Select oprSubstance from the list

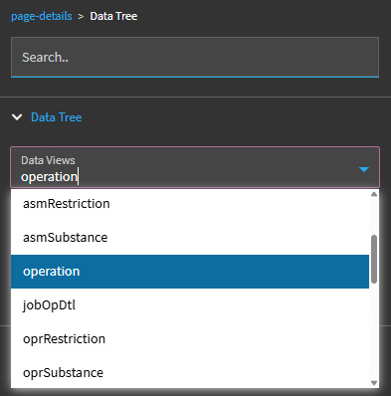(x=190, y=372)
